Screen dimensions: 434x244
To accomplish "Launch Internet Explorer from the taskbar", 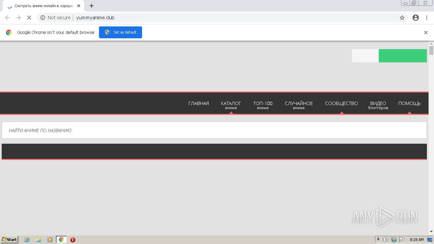I will click(x=27, y=240).
